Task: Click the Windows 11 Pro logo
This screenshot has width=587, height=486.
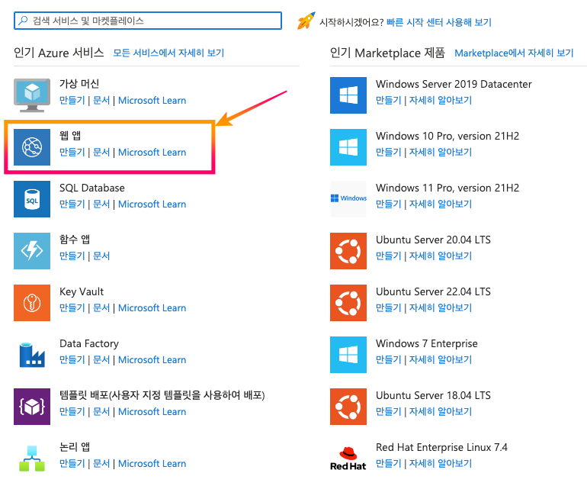Action: (x=348, y=198)
